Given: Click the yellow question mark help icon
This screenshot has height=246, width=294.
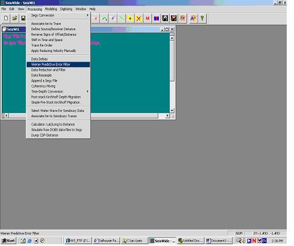Looking at the screenshot, I should 202,19.
